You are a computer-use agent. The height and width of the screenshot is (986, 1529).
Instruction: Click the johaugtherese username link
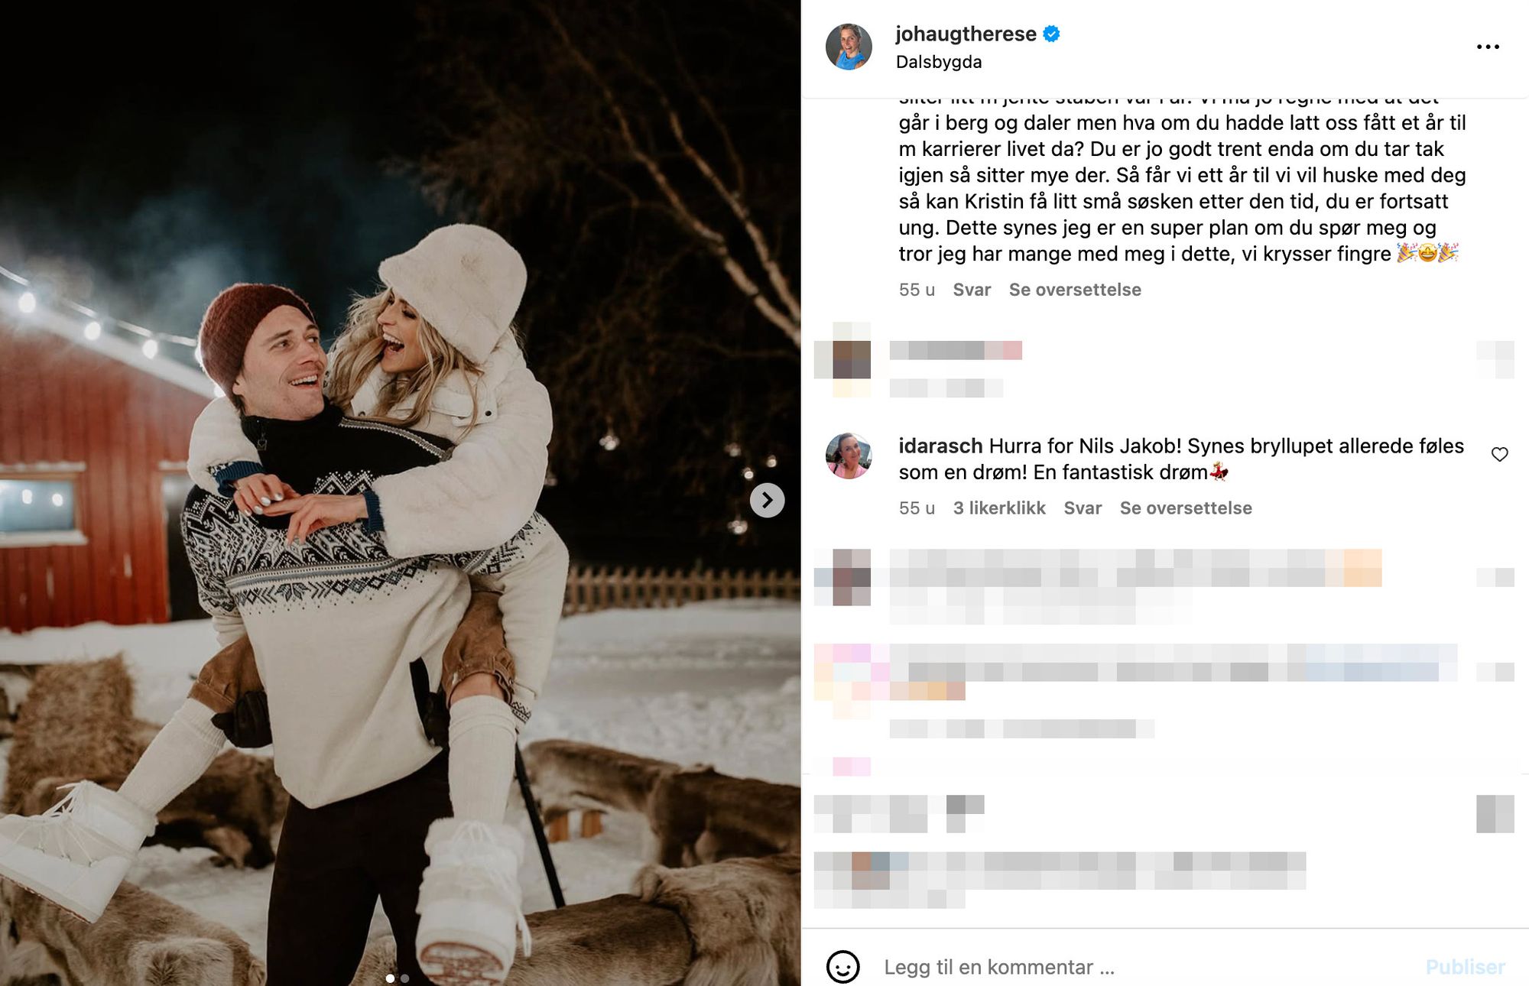[x=966, y=34]
